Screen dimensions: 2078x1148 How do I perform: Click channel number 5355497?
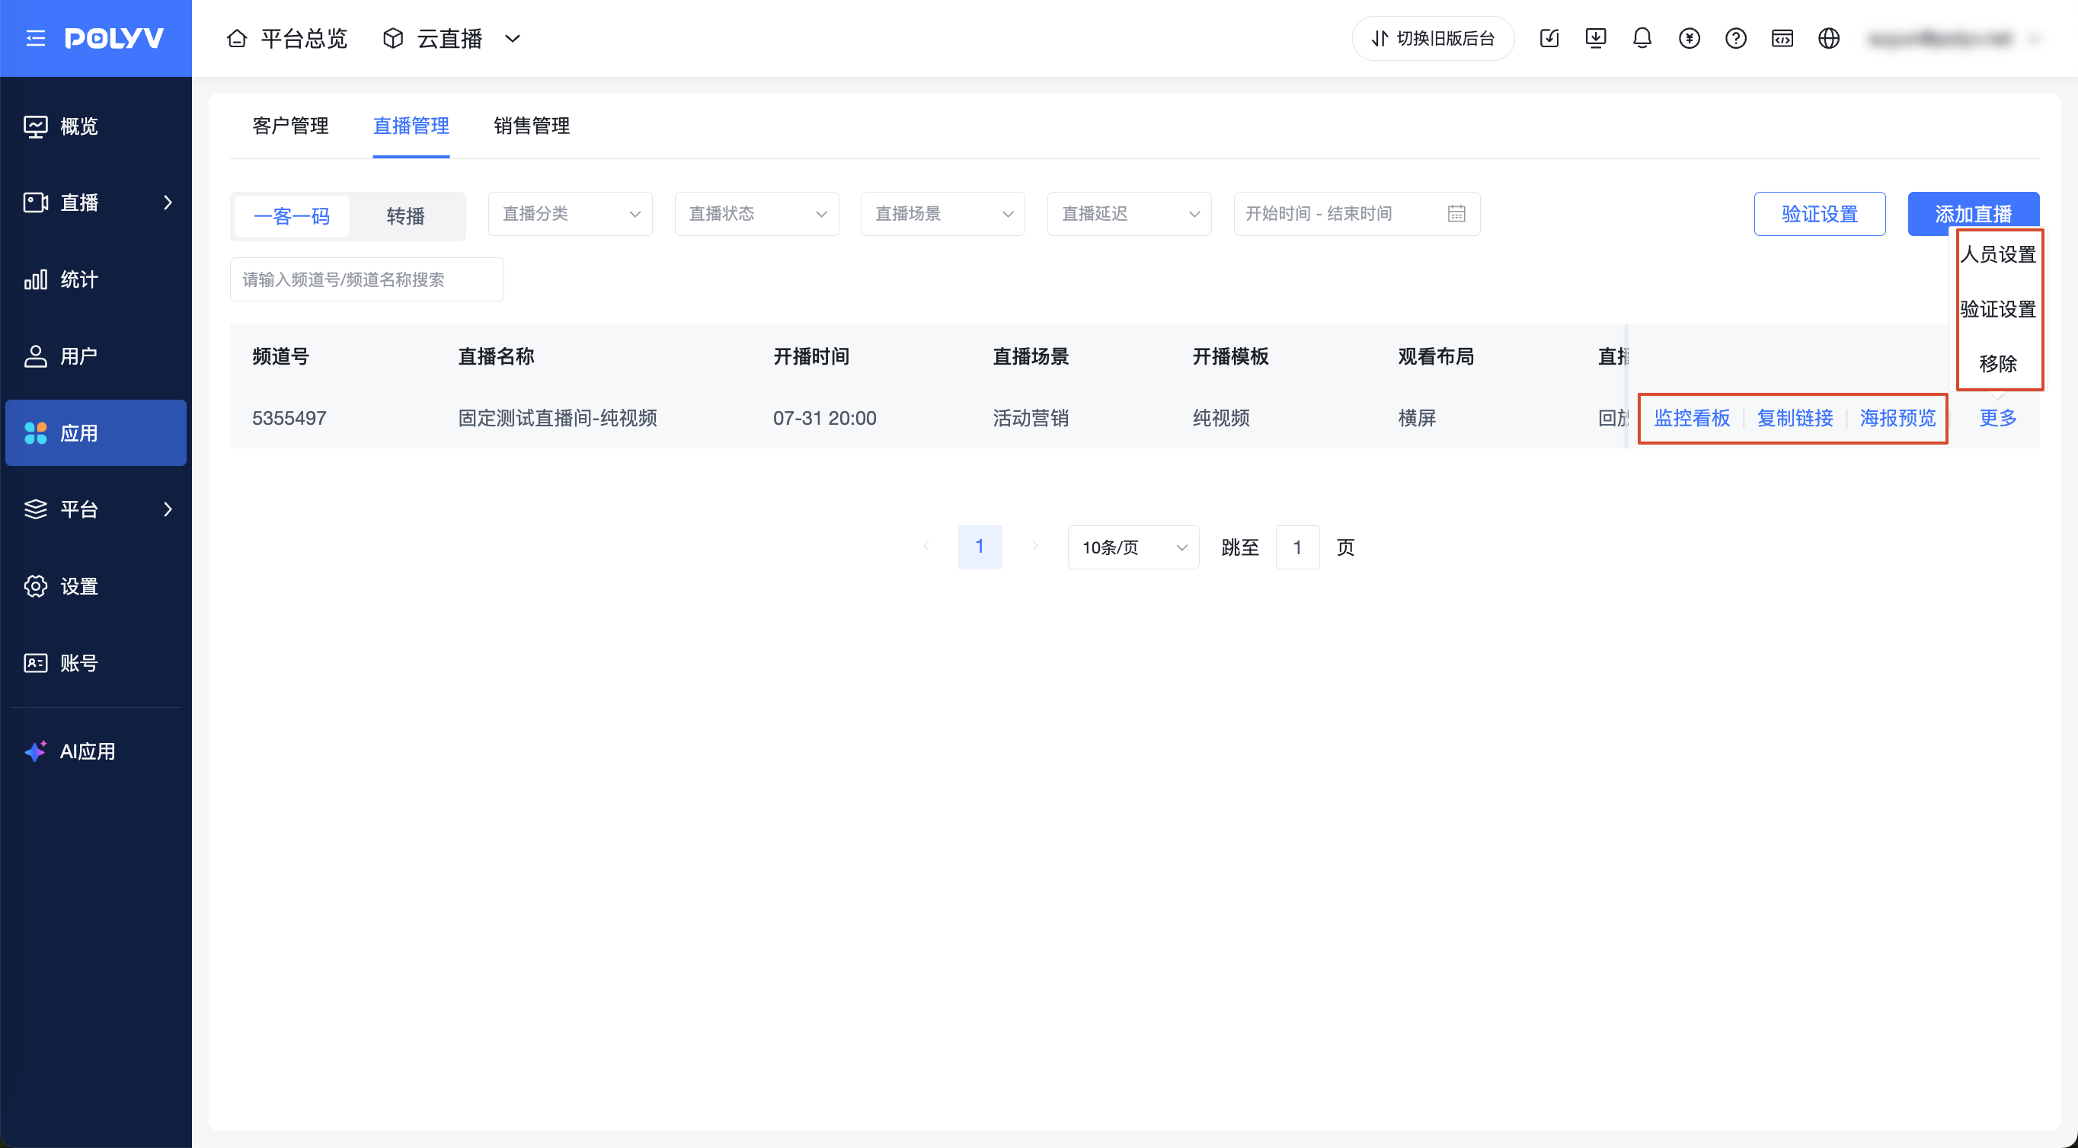point(289,419)
